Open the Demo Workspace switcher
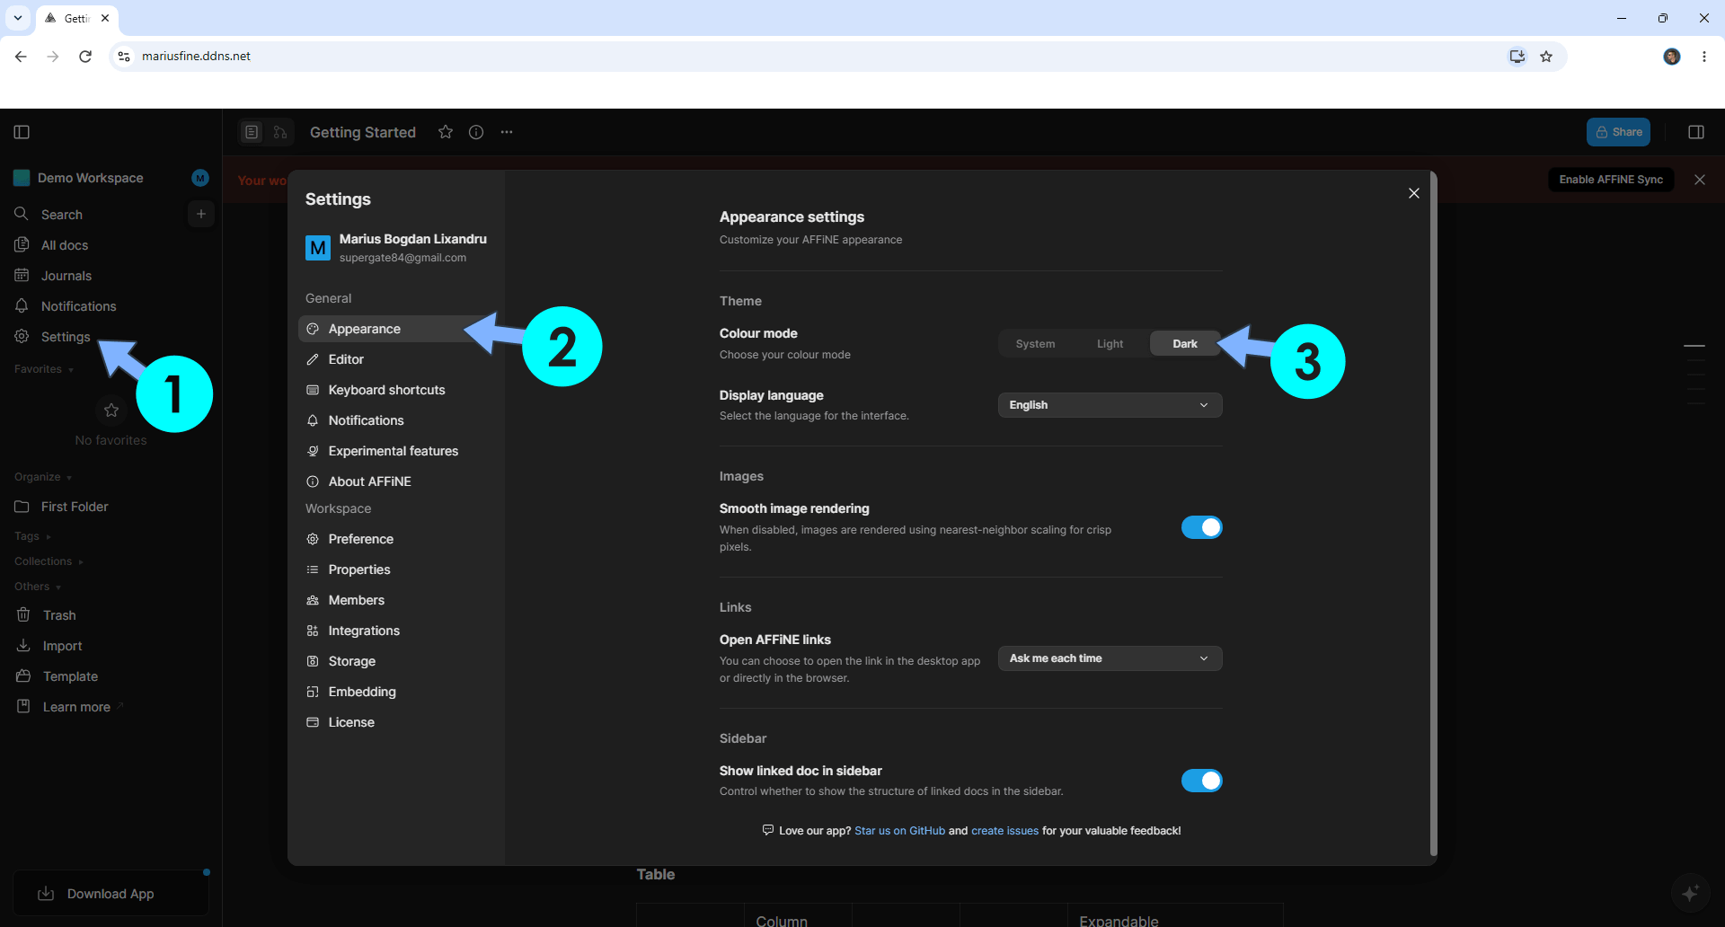Image resolution: width=1725 pixels, height=927 pixels. (x=90, y=178)
